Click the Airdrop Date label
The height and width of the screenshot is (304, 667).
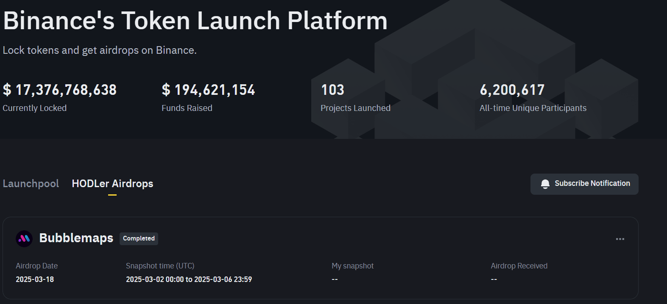tap(36, 266)
